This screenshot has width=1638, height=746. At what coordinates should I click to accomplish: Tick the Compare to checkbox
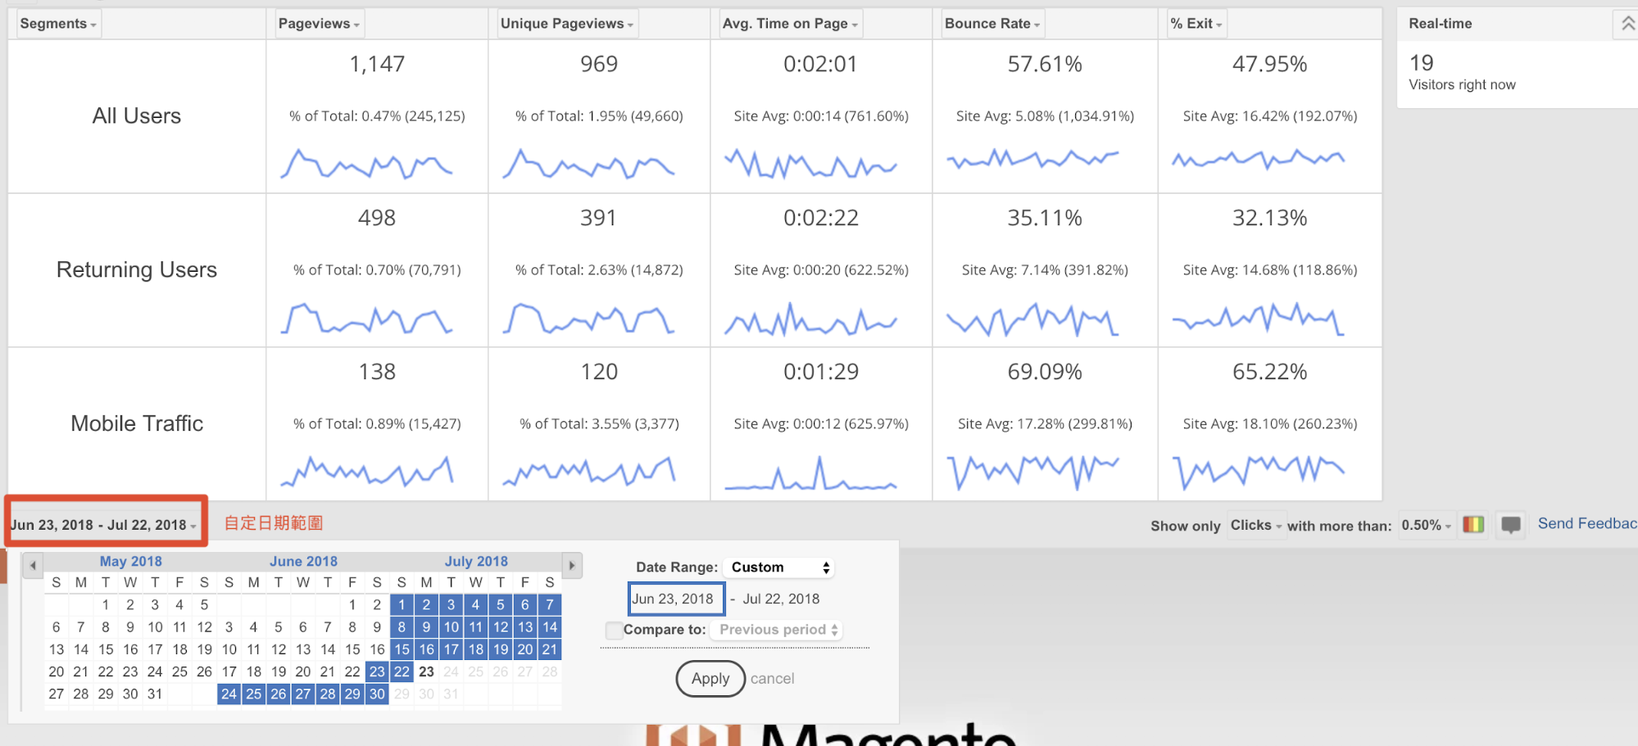tap(613, 630)
